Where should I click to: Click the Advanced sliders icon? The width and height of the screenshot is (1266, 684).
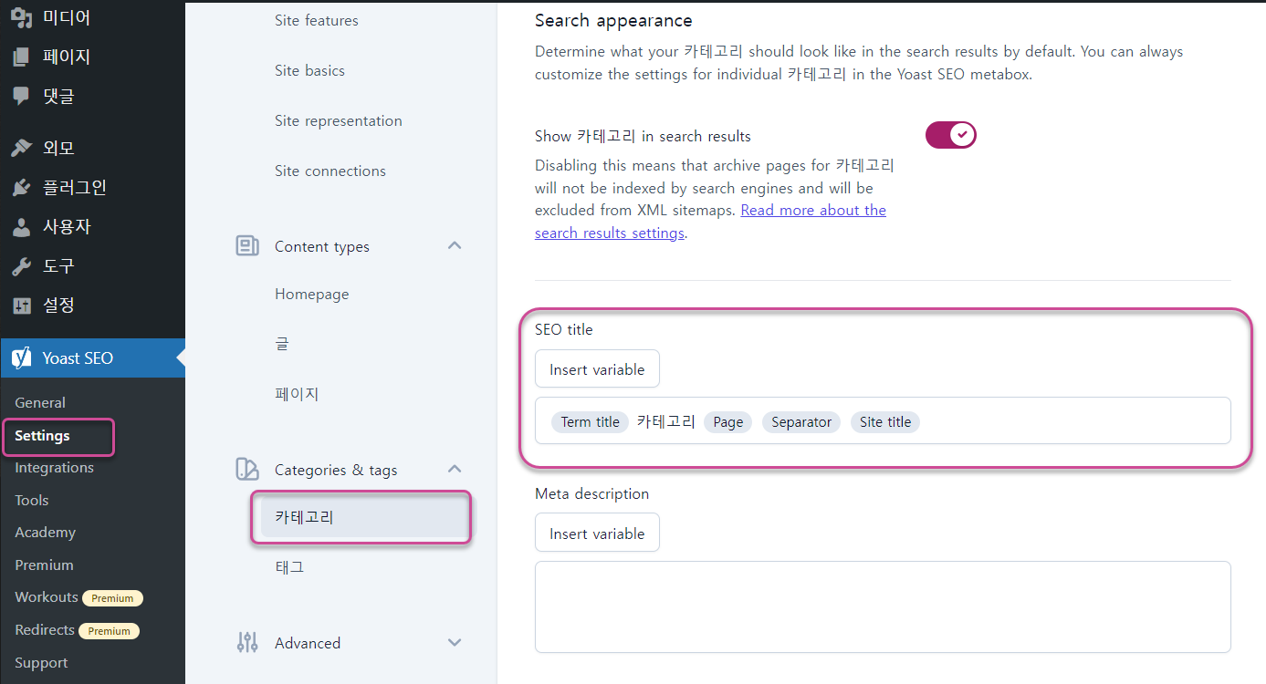(x=246, y=642)
